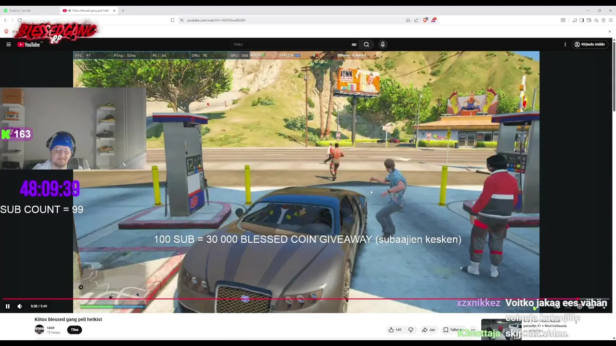
Task: Open the rase channel name link
Action: pos(51,327)
